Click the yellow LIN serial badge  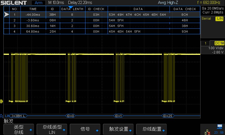pos(219,19)
